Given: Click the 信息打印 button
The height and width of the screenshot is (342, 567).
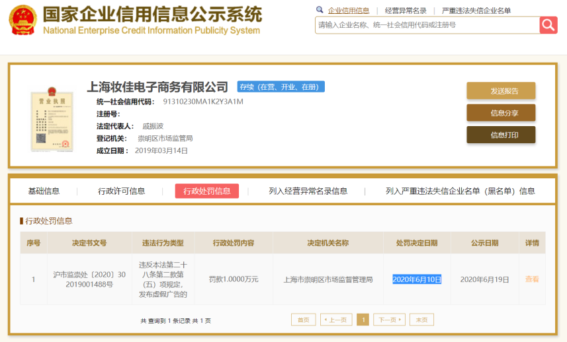Looking at the screenshot, I should 501,135.
